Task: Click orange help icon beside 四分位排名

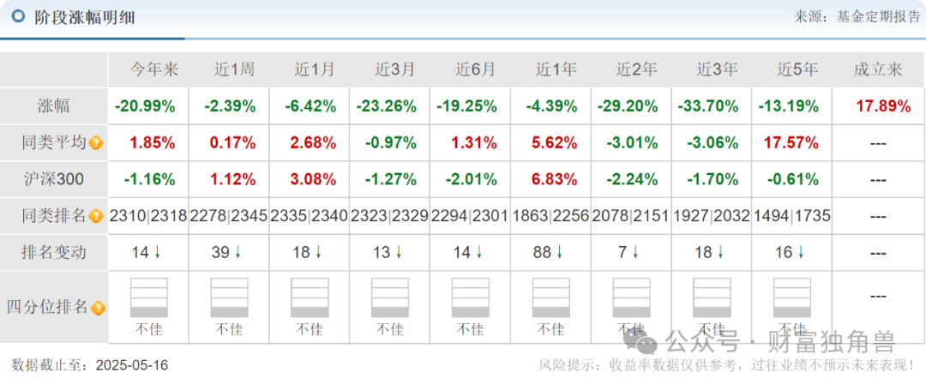Action: coord(99,307)
